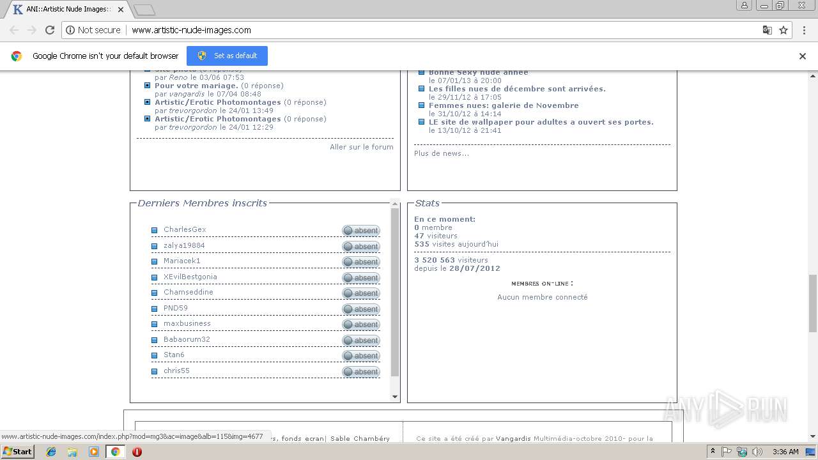
Task: Click the page vertical scrollbar thumb
Action: tap(813, 303)
